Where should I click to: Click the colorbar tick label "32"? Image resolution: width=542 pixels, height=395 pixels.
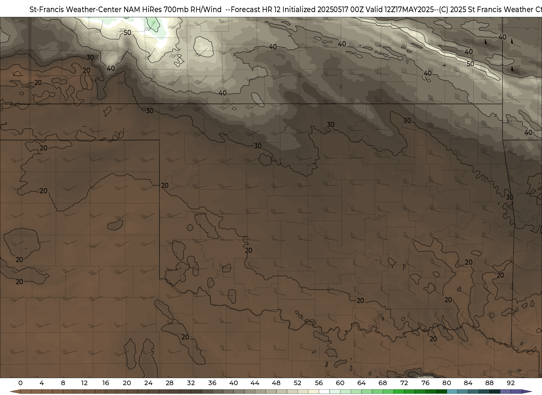click(191, 383)
